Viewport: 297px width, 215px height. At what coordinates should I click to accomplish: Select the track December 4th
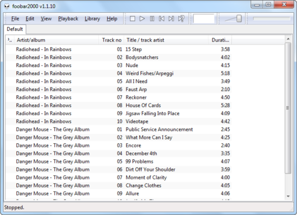[x=118, y=154]
